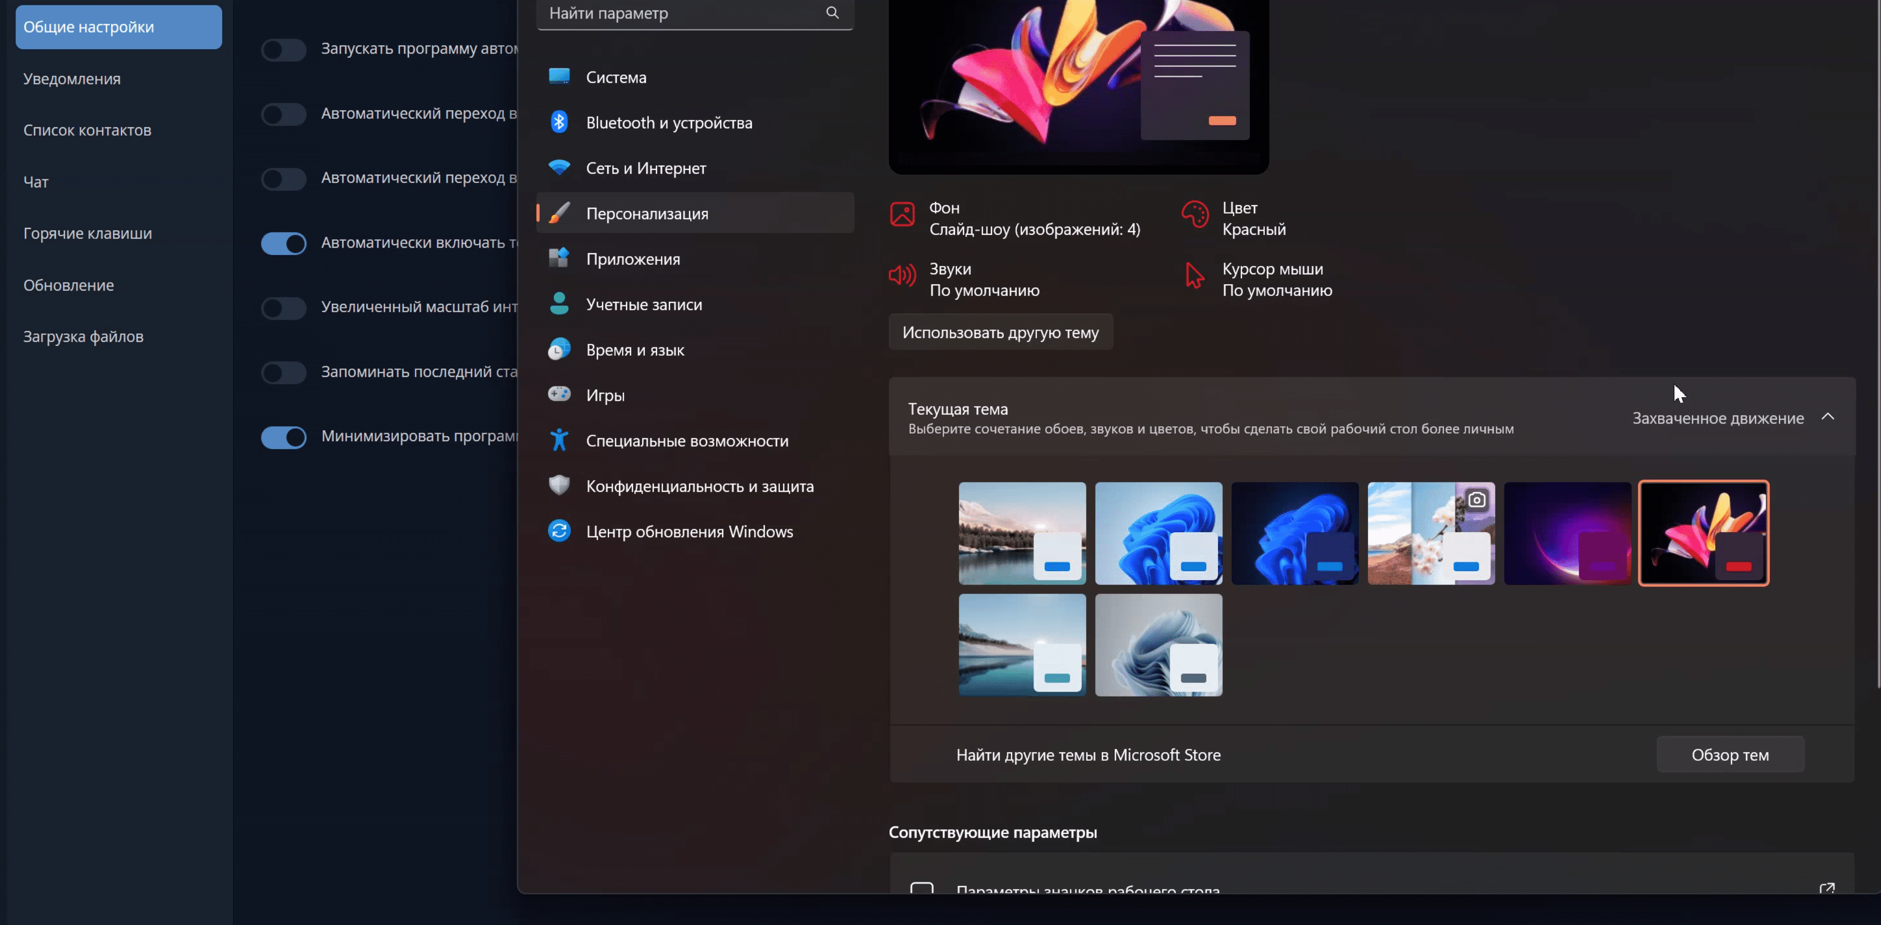Image resolution: width=1881 pixels, height=925 pixels.
Task: Click the Звуки speaker icon
Action: pyautogui.click(x=903, y=275)
